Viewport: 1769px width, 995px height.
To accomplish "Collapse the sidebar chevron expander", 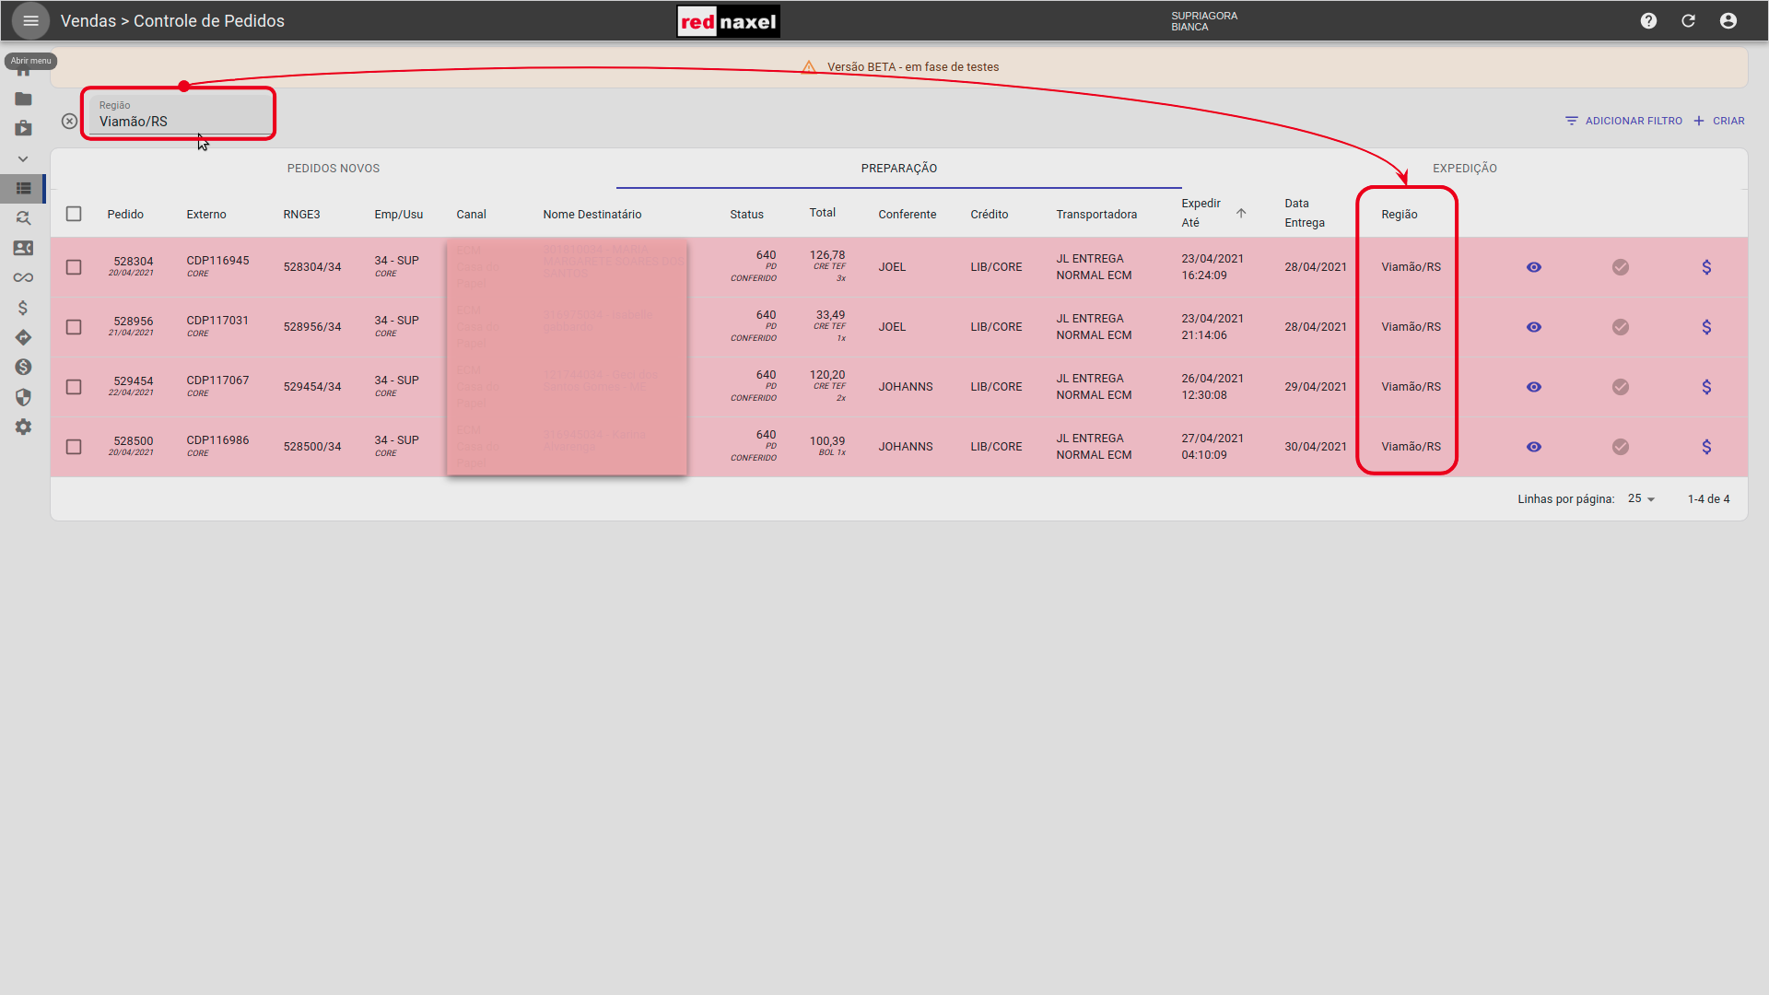I will pos(23,158).
